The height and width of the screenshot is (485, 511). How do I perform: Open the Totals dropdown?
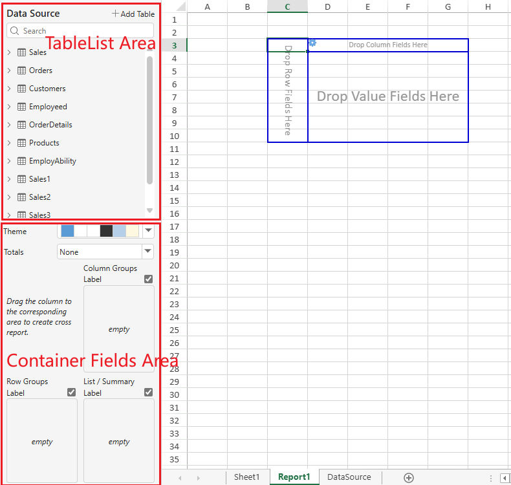click(x=148, y=252)
